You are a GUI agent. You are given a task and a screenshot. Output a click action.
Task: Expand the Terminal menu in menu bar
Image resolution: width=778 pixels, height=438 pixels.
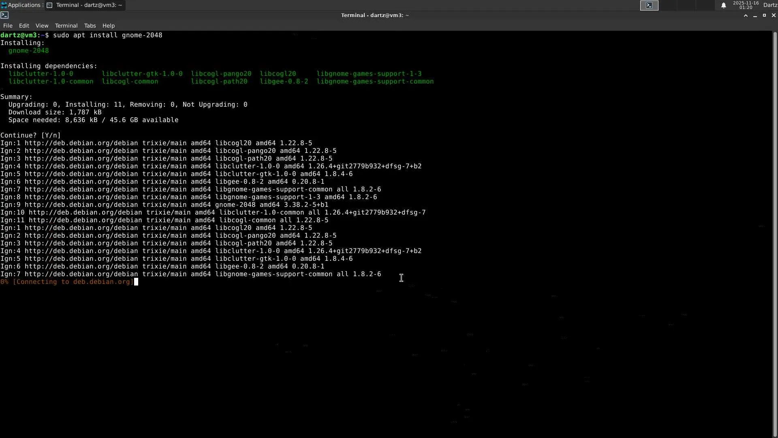(x=66, y=26)
